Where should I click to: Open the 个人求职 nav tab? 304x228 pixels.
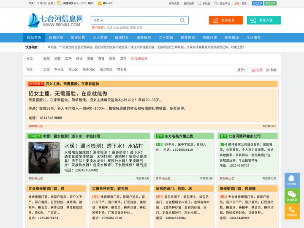(x=100, y=38)
